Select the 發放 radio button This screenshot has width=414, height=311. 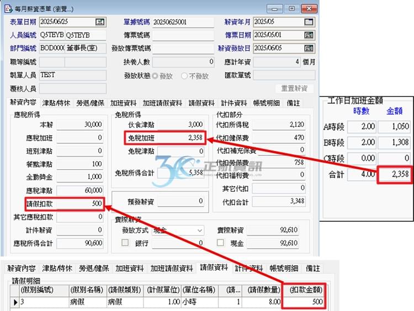155,76
